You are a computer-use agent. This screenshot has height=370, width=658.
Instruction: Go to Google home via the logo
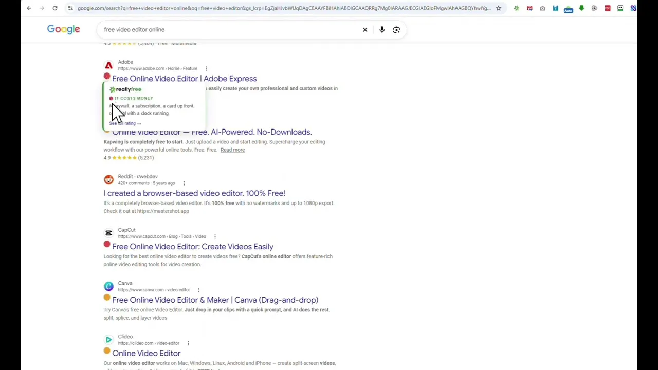[x=64, y=29]
